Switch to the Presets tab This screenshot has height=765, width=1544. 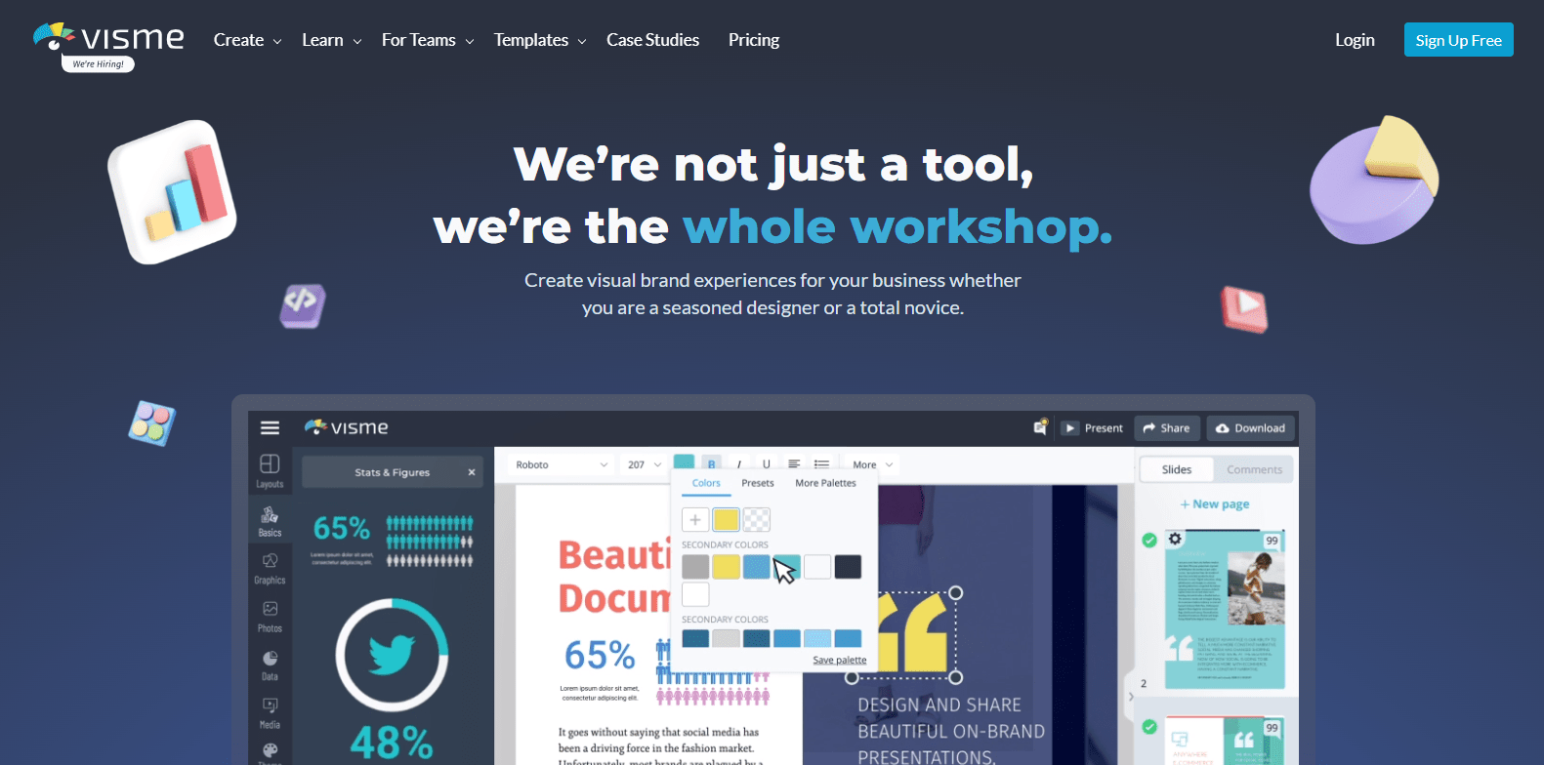click(x=758, y=483)
